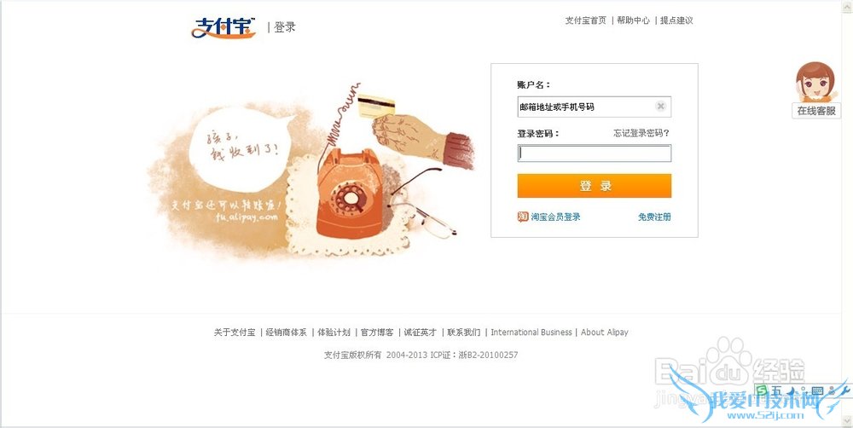
Task: Open 忘记登录密码 link
Action: [x=641, y=133]
